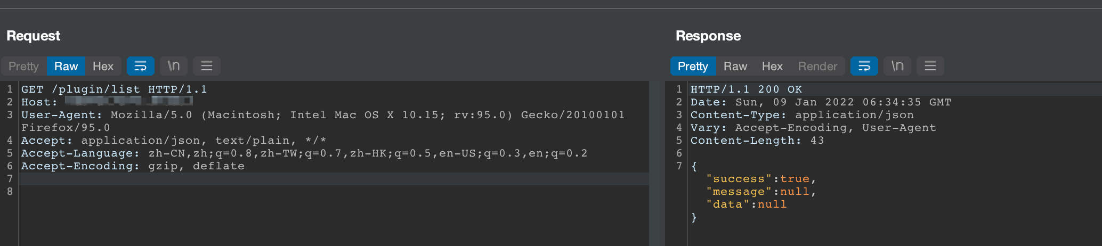1102x246 pixels.
Task: Toggle word wrap icon in Response panel
Action: pyautogui.click(x=864, y=66)
